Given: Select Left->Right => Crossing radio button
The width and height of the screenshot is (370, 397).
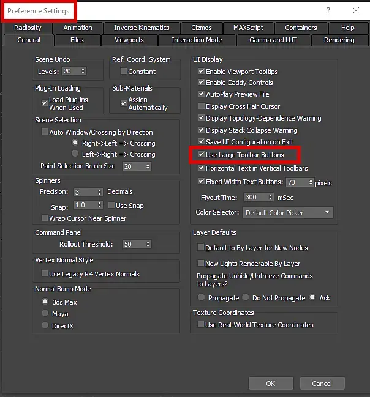Looking at the screenshot, I should (x=75, y=153).
